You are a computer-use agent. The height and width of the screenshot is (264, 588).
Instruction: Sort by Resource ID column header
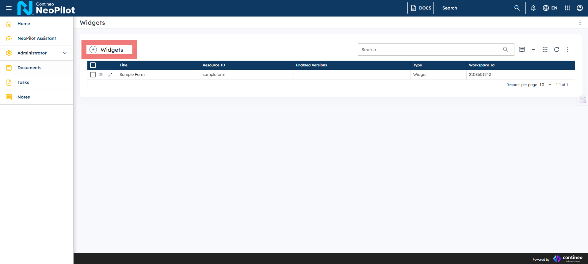pyautogui.click(x=214, y=65)
